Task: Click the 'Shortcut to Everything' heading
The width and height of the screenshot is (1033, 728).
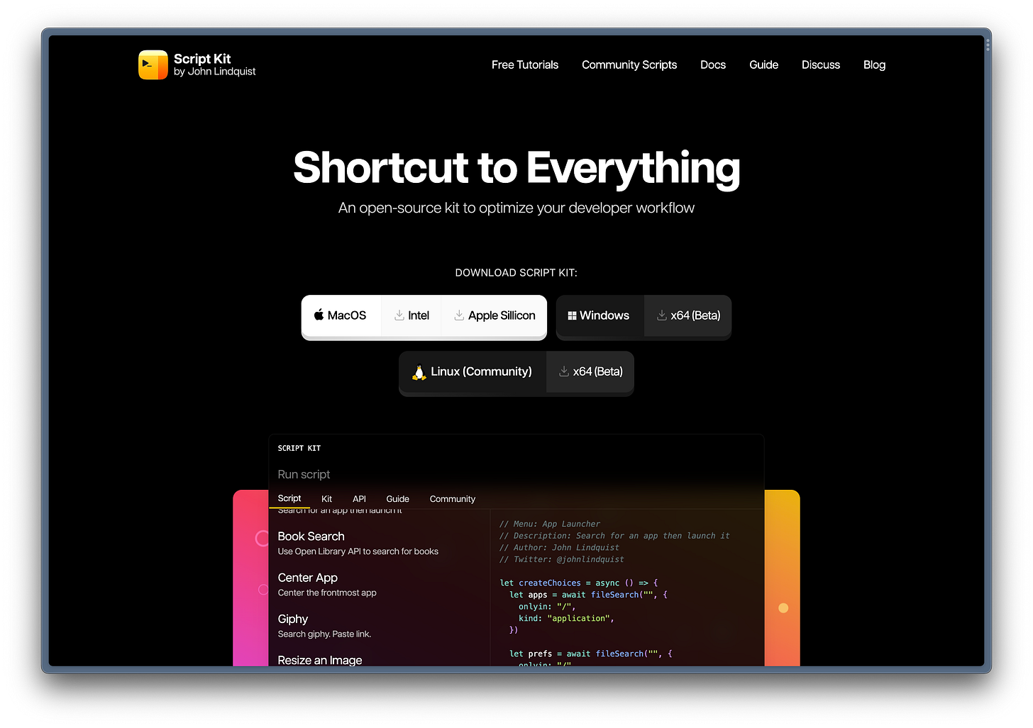Action: [x=516, y=168]
